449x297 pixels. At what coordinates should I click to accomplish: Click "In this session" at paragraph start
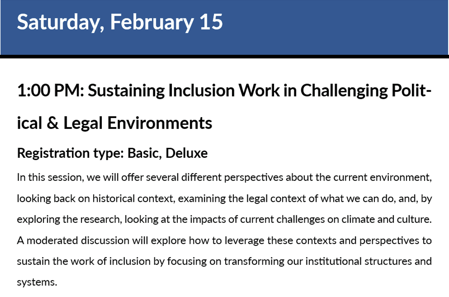coord(49,178)
